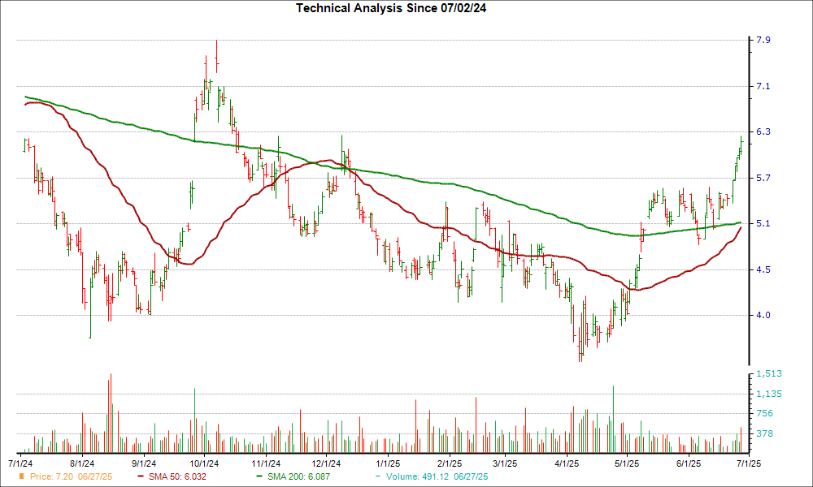Click the 10/1/24 date label
The image size is (813, 487).
coord(204,463)
